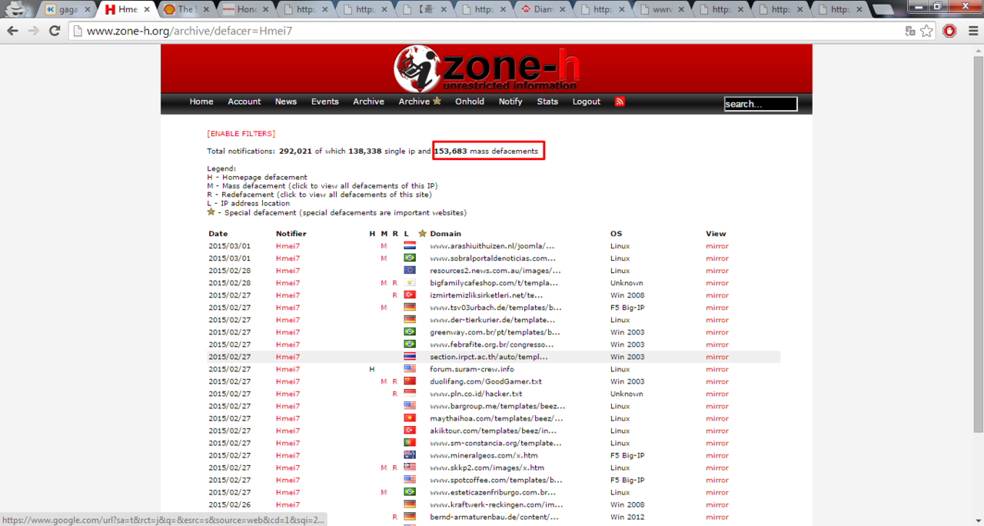
Task: Click Vietnam flag for maythaihoa.com row
Action: [410, 418]
